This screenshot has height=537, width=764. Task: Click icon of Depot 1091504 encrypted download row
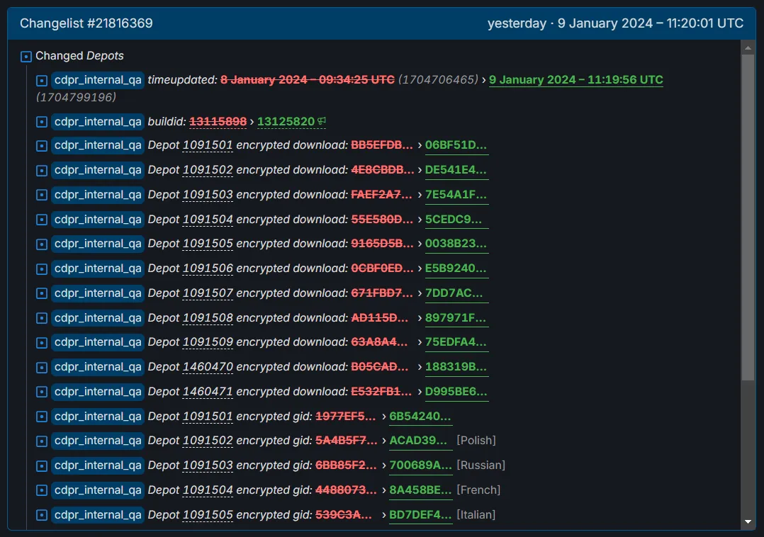click(42, 220)
